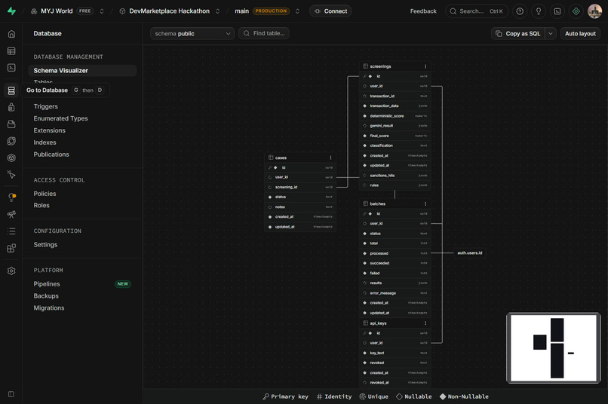The height and width of the screenshot is (404, 608).
Task: Open inline SQL editor icon in header
Action: [x=557, y=11]
